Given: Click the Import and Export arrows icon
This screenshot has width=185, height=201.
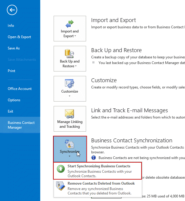Looking at the screenshot, I should click(69, 24).
